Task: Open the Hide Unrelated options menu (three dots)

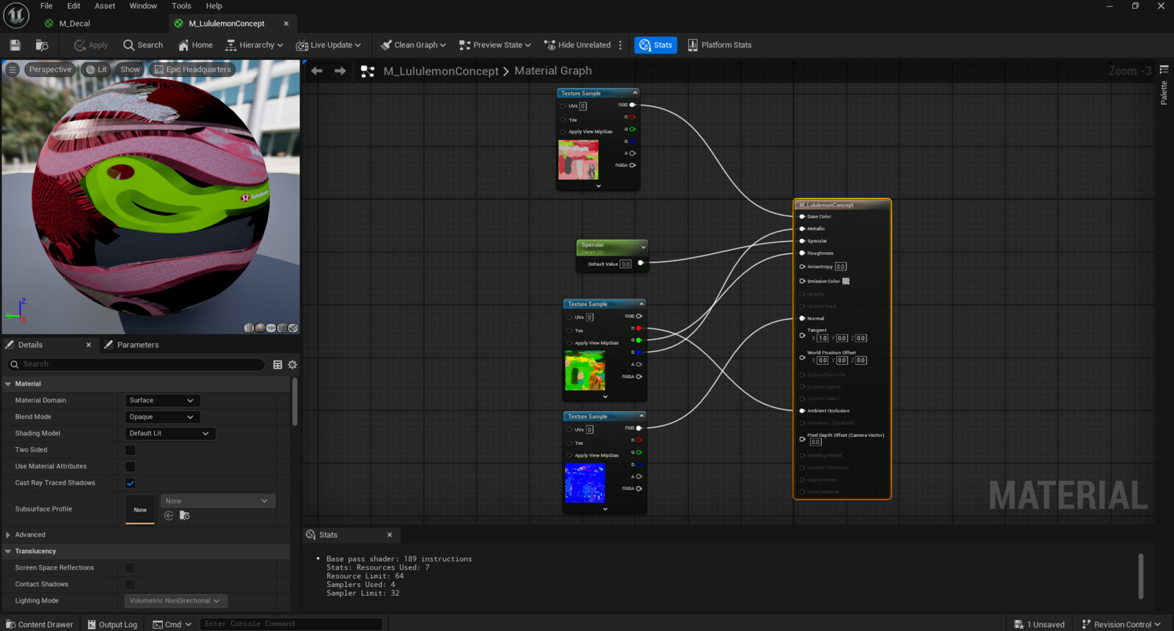Action: point(621,45)
